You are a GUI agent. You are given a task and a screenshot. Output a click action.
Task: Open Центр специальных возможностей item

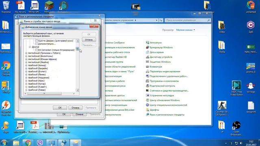(x=167, y=105)
